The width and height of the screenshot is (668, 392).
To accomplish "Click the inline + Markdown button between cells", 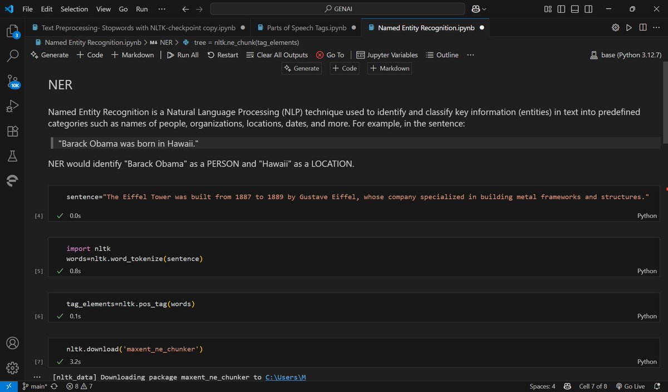I will (390, 68).
